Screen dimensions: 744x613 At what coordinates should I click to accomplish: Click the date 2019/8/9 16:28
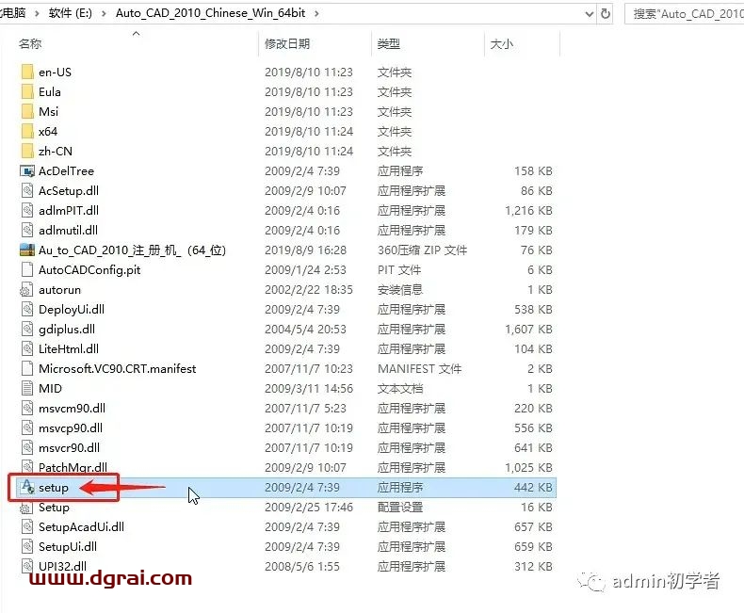click(x=305, y=250)
